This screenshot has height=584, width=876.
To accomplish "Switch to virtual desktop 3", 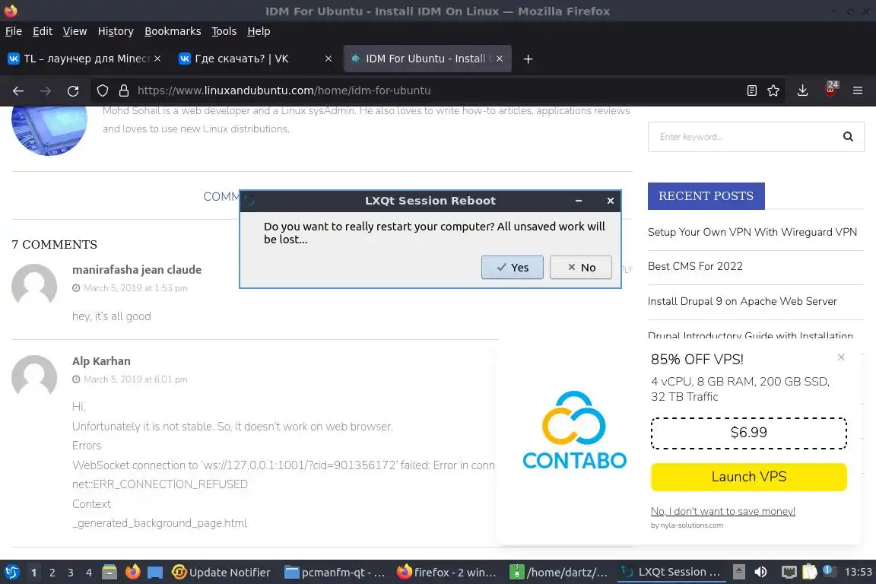I will pos(71,573).
